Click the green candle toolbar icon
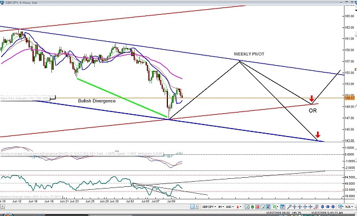The width and height of the screenshot is (357, 216). pyautogui.click(x=252, y=207)
